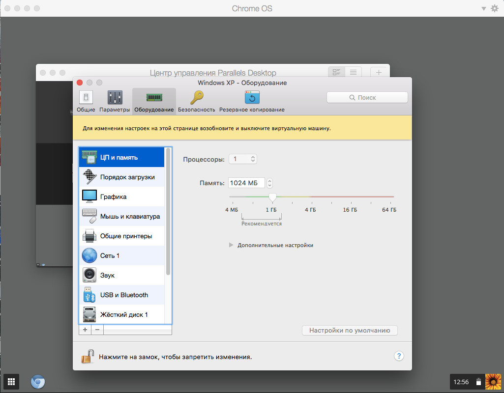Click the plus button to add device
The height and width of the screenshot is (393, 504).
(x=85, y=330)
